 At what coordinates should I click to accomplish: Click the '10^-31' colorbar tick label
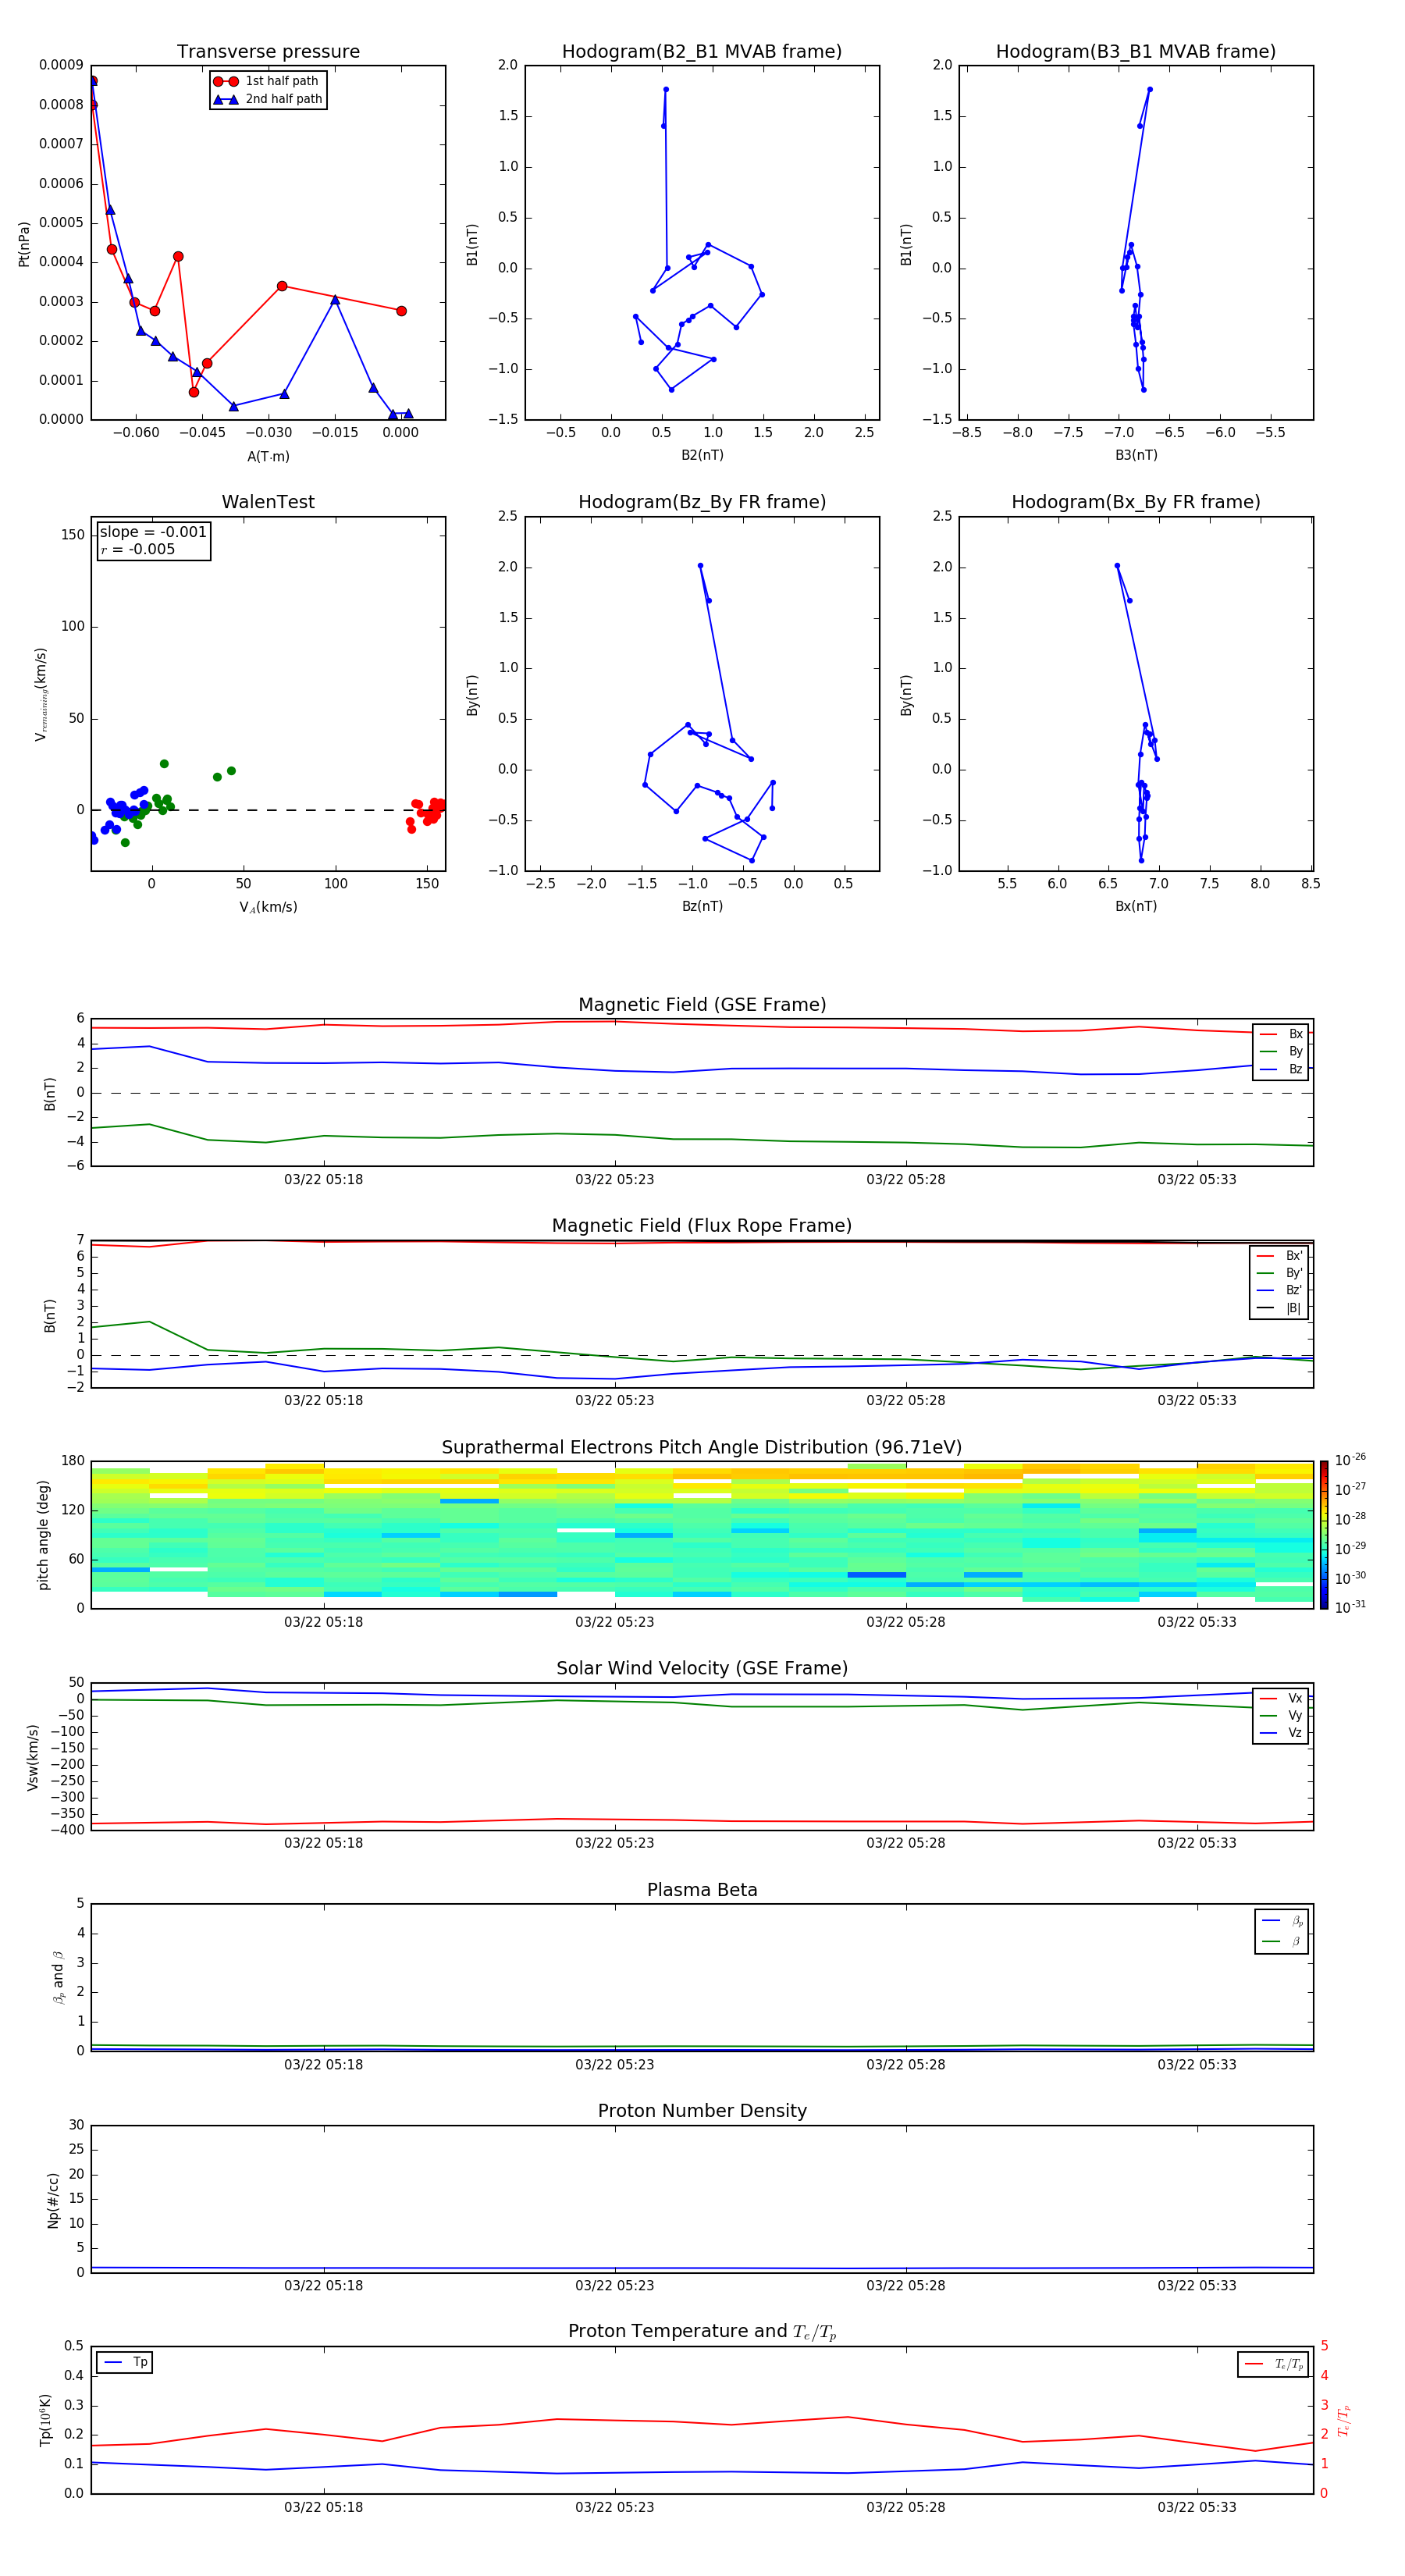(x=1350, y=1607)
